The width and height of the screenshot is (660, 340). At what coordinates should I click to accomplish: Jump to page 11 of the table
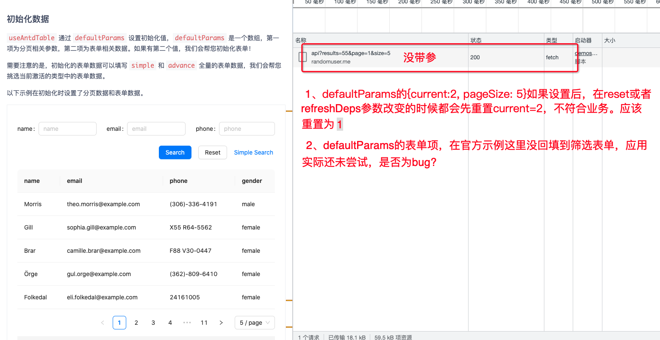click(204, 322)
